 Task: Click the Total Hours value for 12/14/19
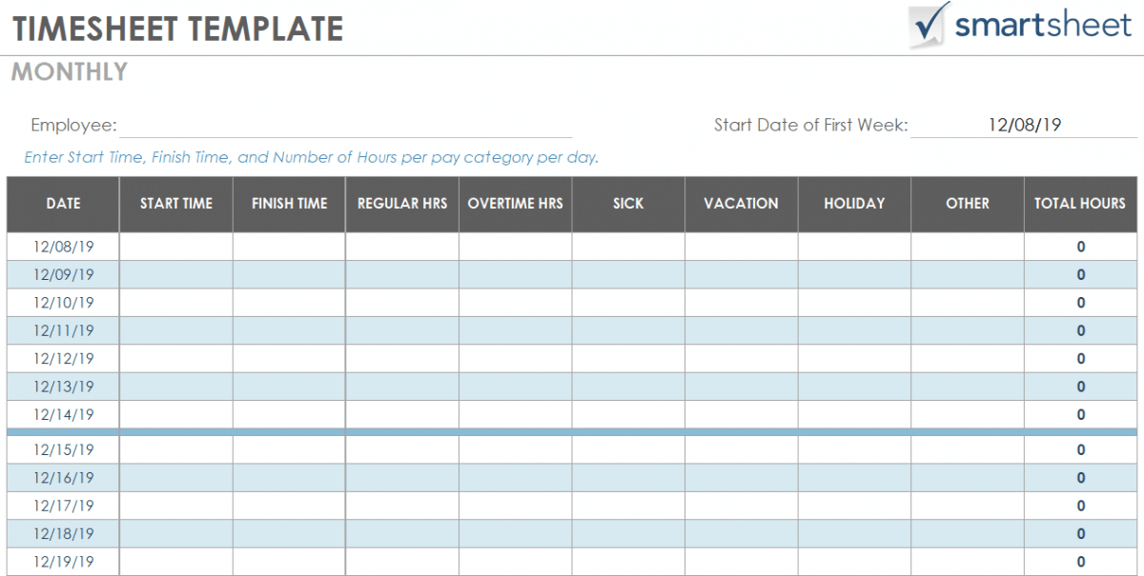1080,415
